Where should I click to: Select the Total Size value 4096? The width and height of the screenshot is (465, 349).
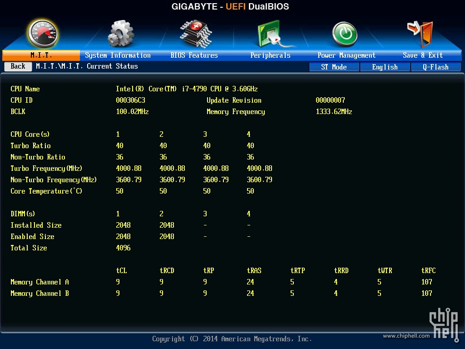pyautogui.click(x=123, y=248)
